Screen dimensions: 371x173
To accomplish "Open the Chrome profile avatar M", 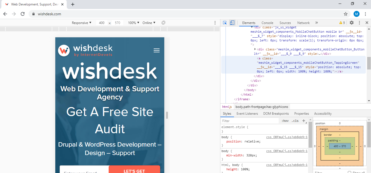I will point(356,14).
